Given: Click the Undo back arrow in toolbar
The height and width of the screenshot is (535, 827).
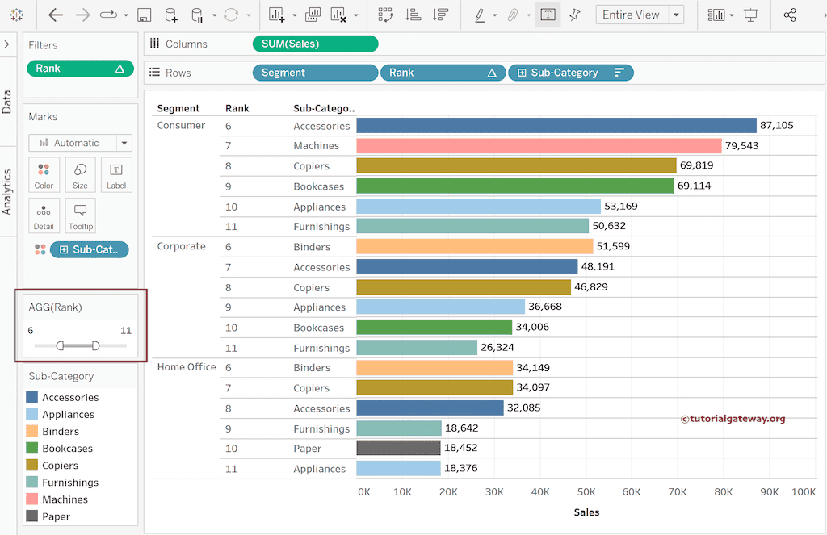Looking at the screenshot, I should (x=56, y=15).
